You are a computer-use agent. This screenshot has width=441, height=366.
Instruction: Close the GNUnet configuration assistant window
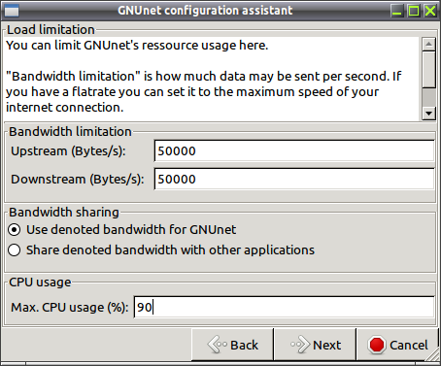point(430,11)
